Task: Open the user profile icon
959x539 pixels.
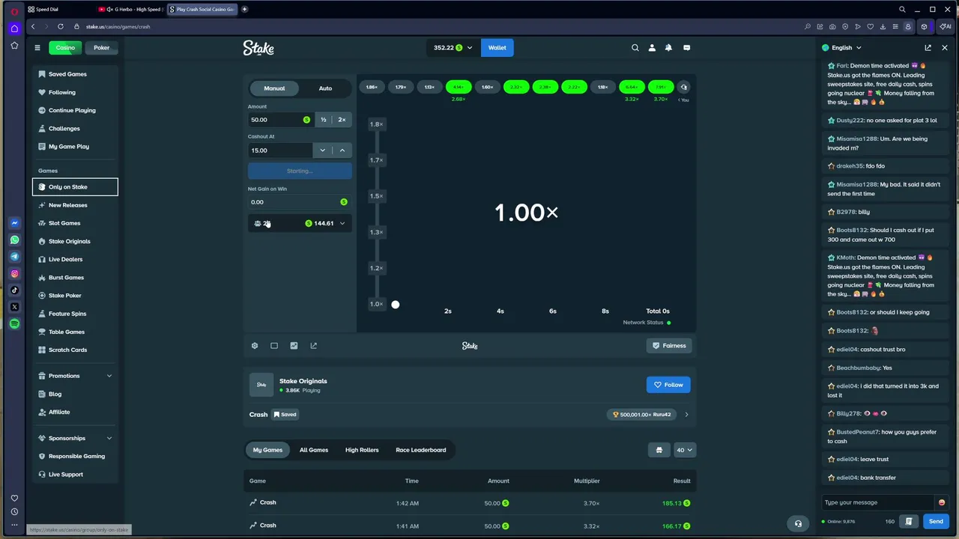Action: [x=652, y=48]
